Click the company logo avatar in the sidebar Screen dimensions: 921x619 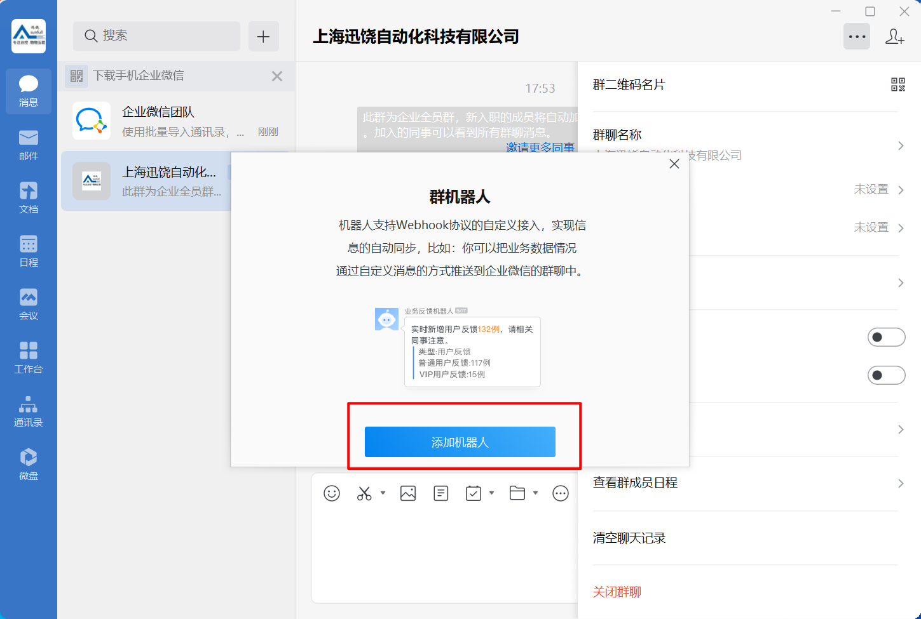point(29,36)
